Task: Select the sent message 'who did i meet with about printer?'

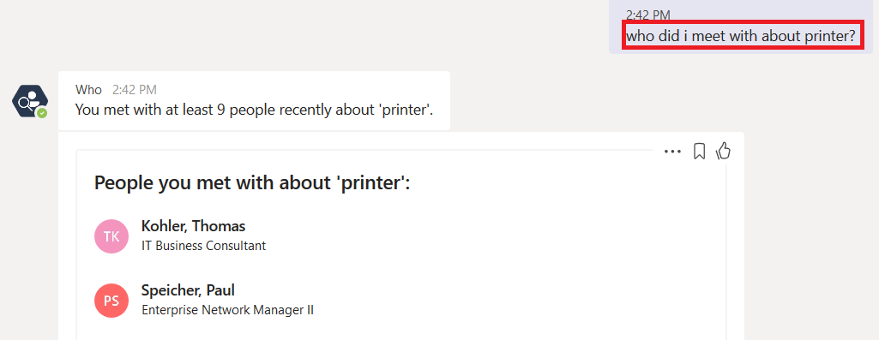Action: tap(741, 37)
